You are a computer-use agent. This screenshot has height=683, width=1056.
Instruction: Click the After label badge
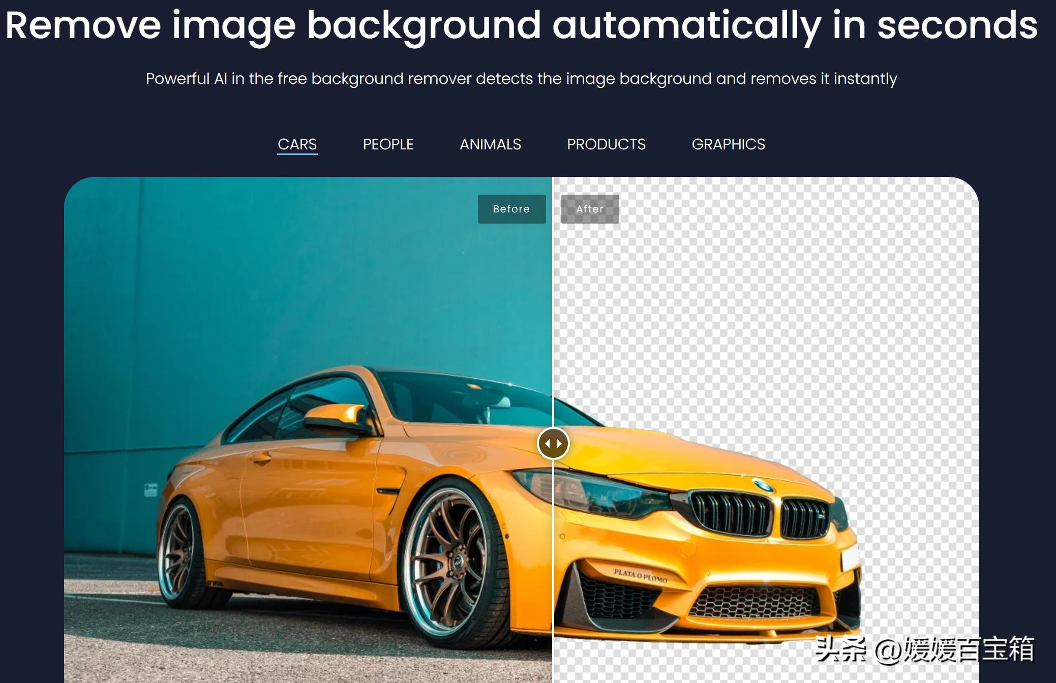point(590,209)
